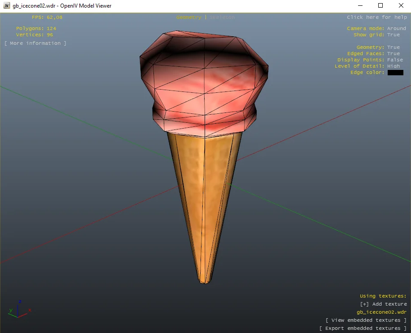The height and width of the screenshot is (333, 411).
Task: Select the gb_icecone02.wdr texture entry
Action: pyautogui.click(x=381, y=312)
